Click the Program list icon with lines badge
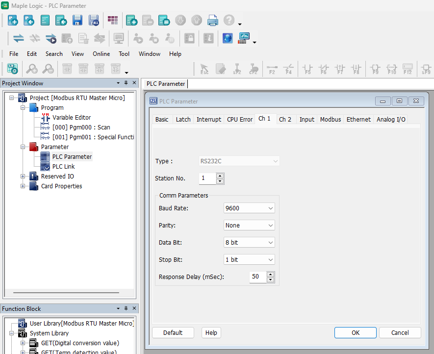 click(x=164, y=20)
